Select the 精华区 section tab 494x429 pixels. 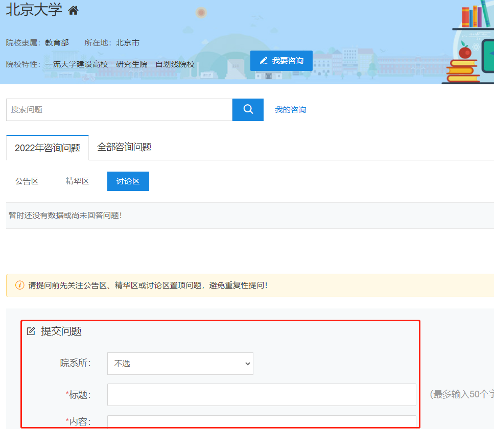tap(77, 181)
